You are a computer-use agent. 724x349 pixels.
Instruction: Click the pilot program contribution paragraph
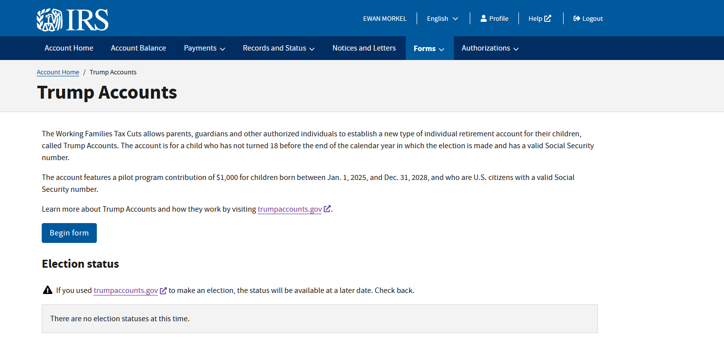coord(308,183)
